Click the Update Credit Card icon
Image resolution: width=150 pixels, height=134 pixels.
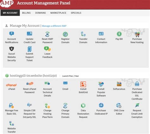point(29,34)
